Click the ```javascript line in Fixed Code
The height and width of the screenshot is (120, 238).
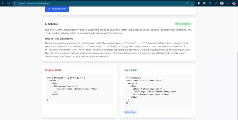(x=133, y=78)
